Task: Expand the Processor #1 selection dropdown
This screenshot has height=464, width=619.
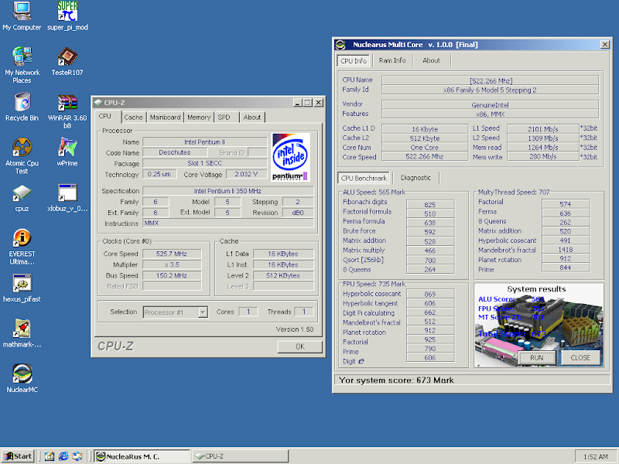Action: coord(203,312)
